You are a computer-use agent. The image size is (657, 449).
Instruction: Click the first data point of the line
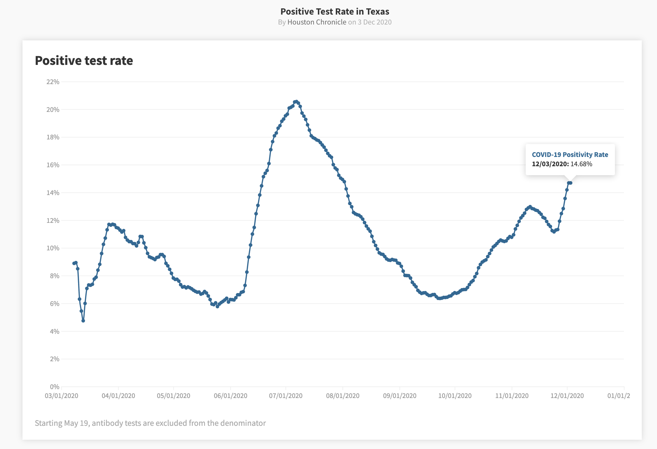click(74, 263)
